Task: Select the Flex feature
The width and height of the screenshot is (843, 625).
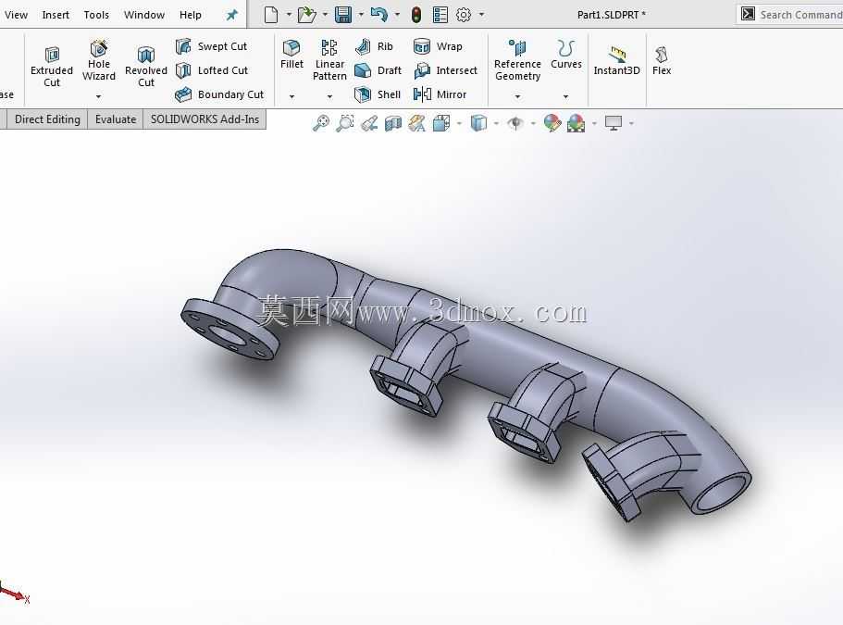Action: [x=662, y=61]
